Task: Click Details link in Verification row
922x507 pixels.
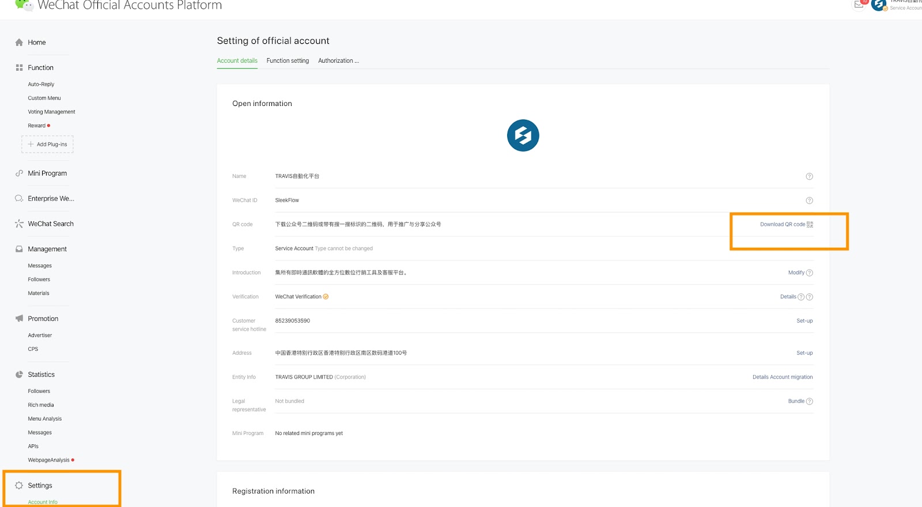Action: pos(788,297)
